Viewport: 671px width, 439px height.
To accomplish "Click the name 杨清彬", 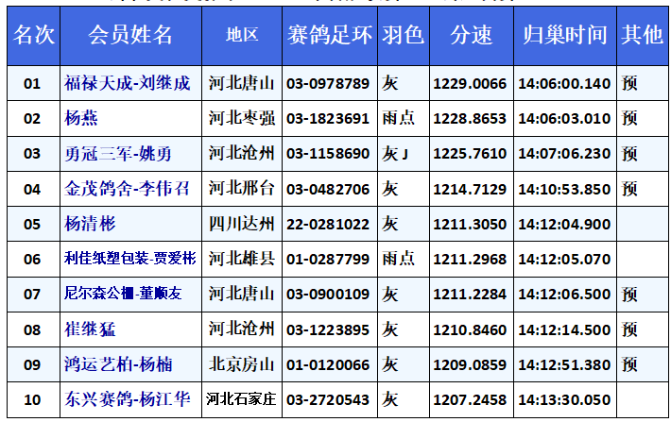I will coord(90,224).
